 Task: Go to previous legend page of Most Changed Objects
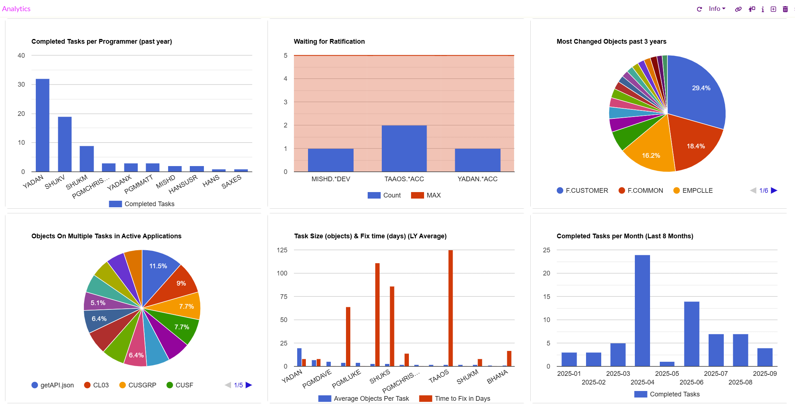click(753, 190)
